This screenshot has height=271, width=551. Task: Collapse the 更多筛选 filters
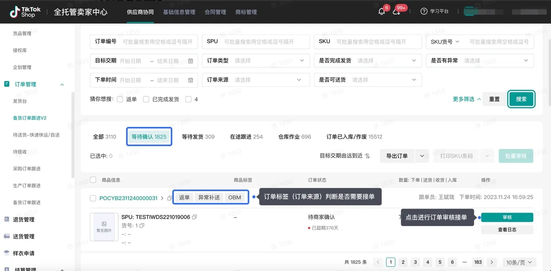coord(467,99)
